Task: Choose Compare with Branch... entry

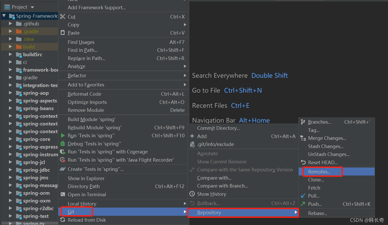Action: (243, 186)
